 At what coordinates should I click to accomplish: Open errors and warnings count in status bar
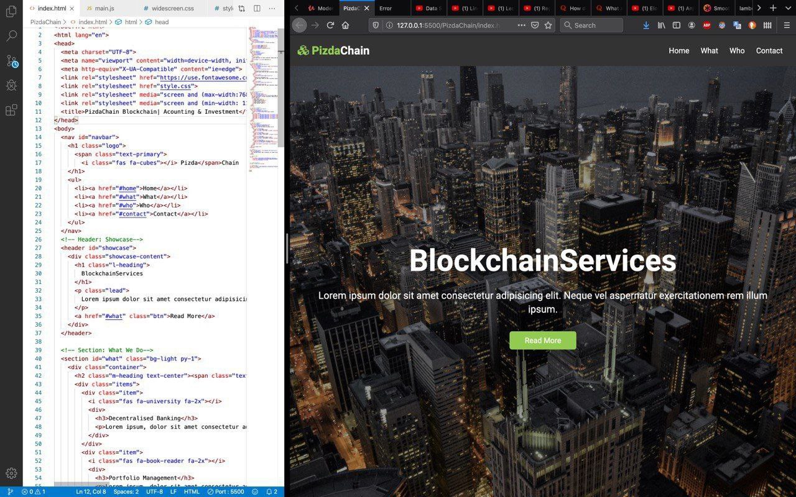(33, 491)
